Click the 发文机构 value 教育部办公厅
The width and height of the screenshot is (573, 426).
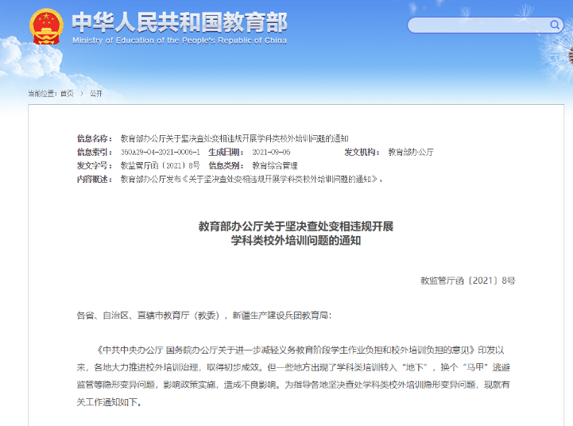tap(411, 152)
